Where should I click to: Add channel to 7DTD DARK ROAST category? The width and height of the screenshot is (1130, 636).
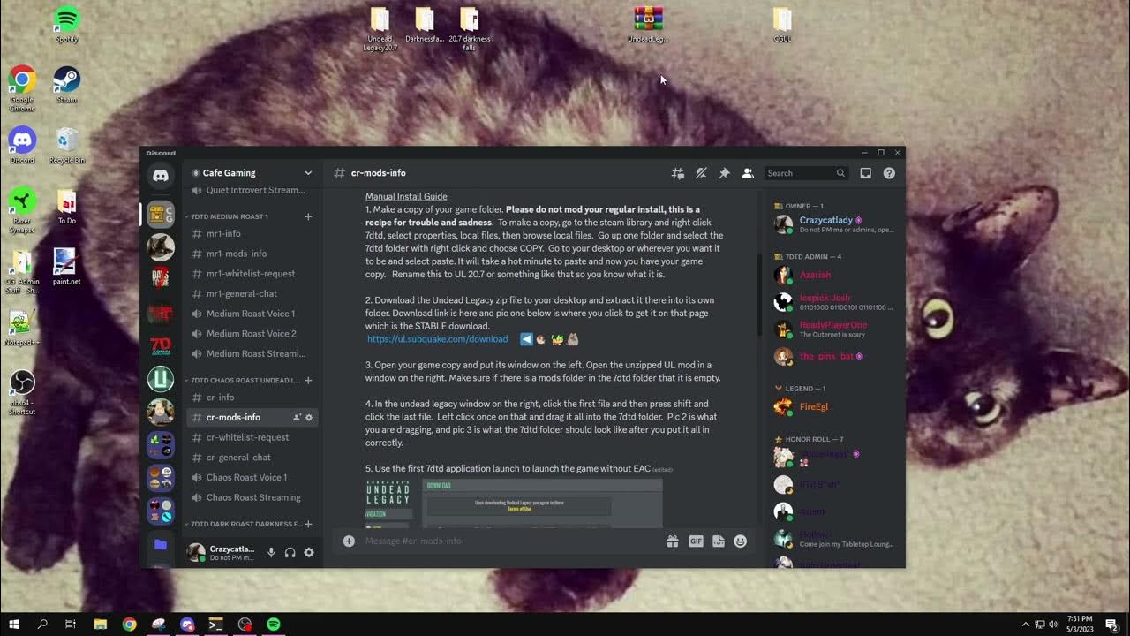pyautogui.click(x=308, y=524)
